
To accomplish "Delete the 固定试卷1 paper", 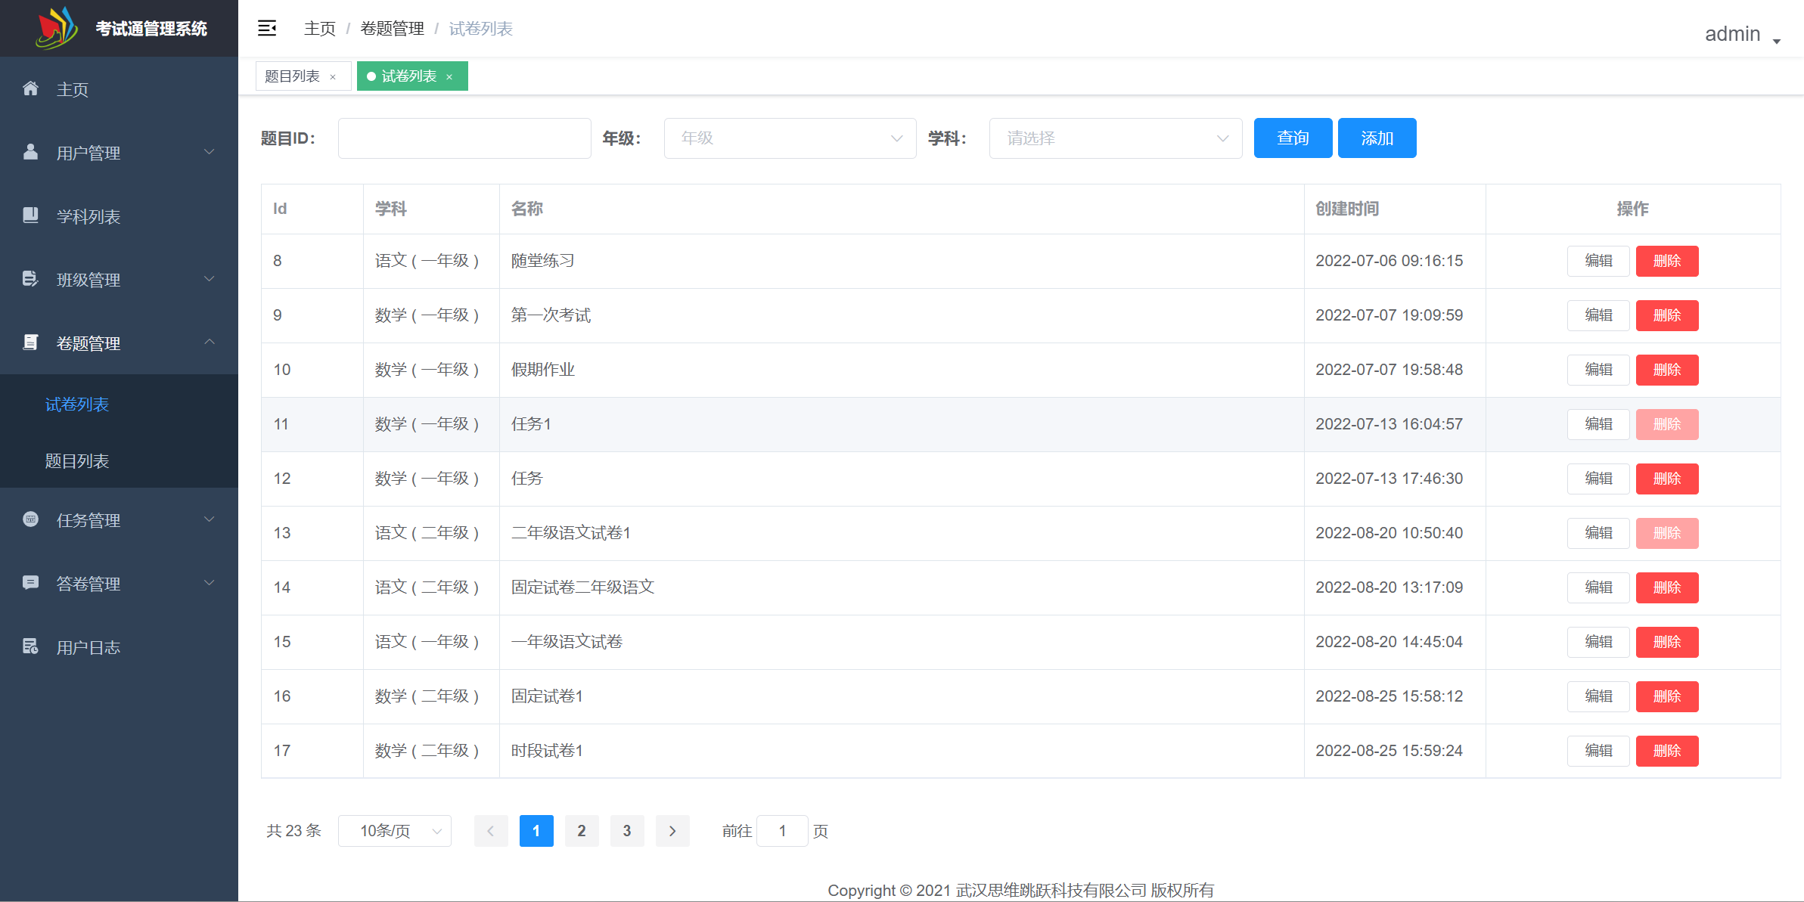I will (1667, 696).
